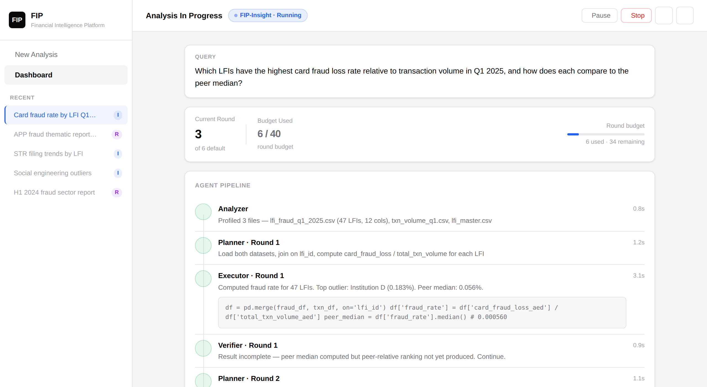The width and height of the screenshot is (707, 387).
Task: Click the 'RECENT' sidebar section label
Action: point(22,98)
